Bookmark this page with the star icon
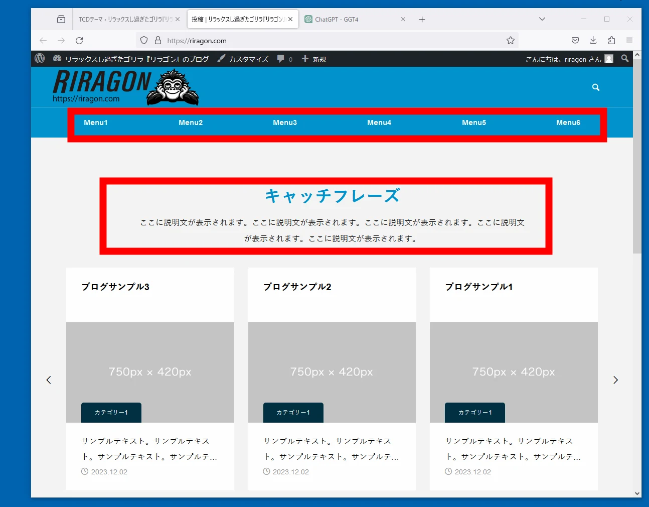The width and height of the screenshot is (649, 507). [x=510, y=41]
